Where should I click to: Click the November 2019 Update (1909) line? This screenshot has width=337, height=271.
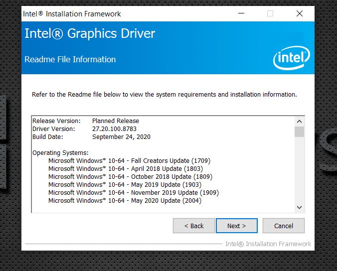(134, 193)
